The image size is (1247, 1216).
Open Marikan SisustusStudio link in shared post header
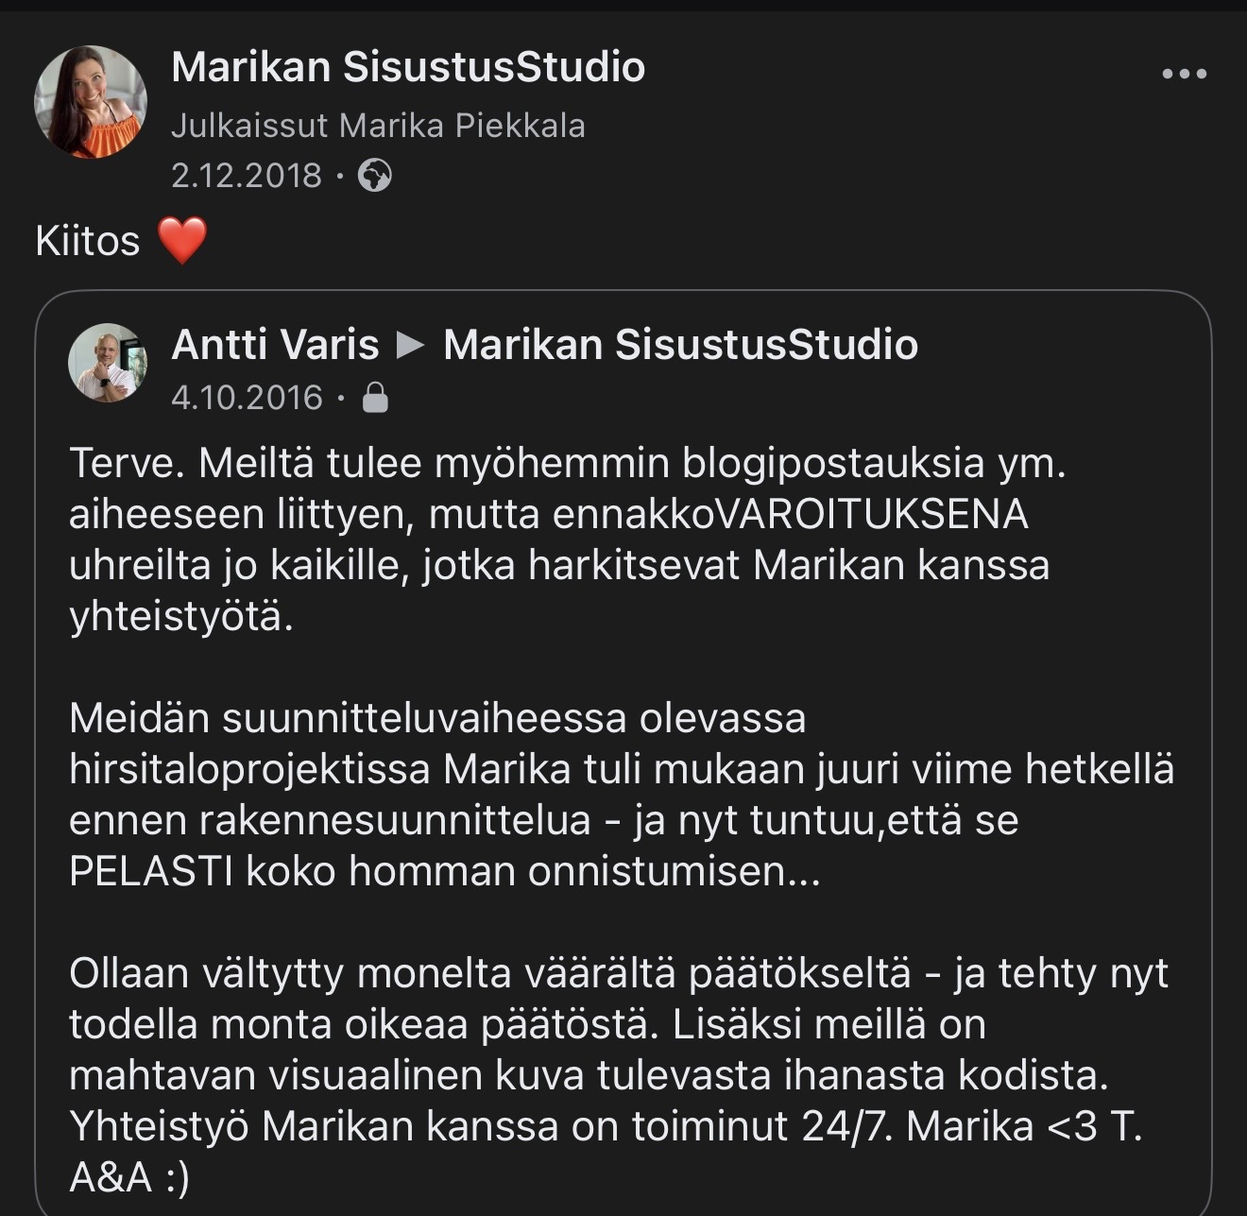point(680,345)
